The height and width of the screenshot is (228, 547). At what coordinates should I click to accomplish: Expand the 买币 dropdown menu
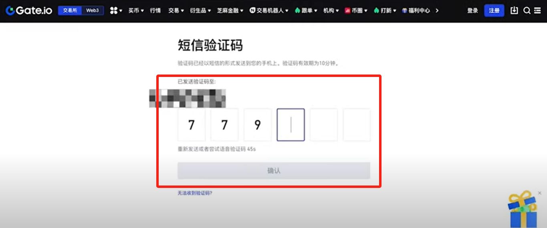(x=136, y=10)
